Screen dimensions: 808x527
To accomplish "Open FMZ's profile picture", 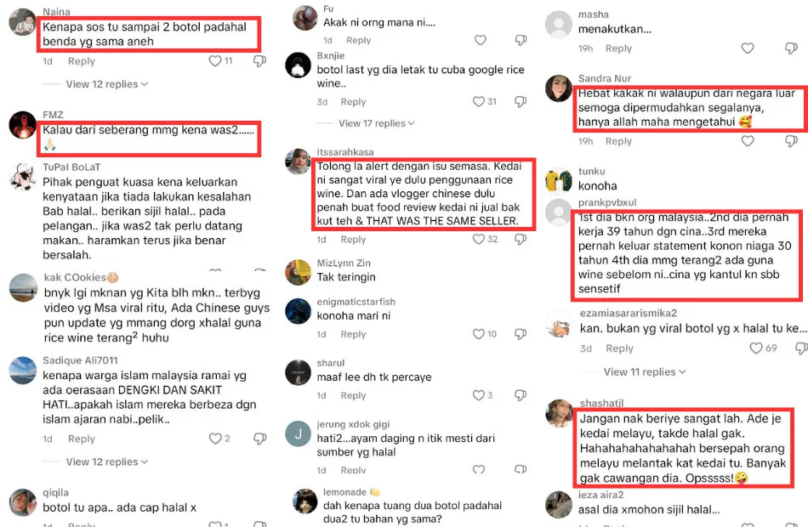I will pos(23,125).
